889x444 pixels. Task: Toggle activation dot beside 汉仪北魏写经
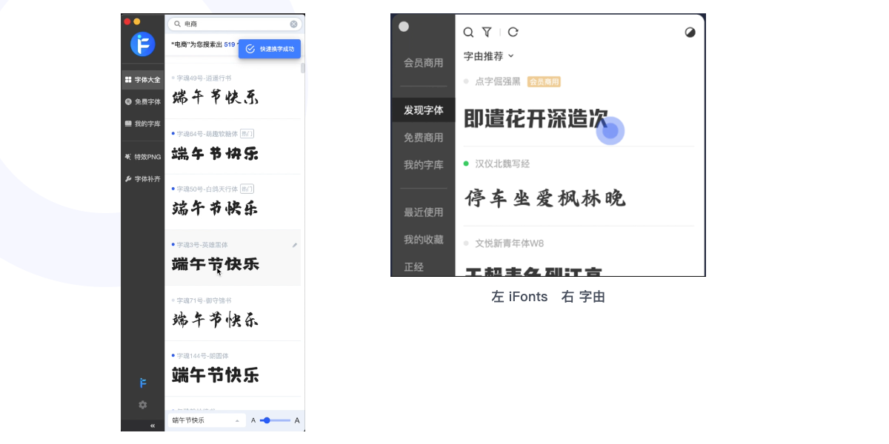point(466,164)
